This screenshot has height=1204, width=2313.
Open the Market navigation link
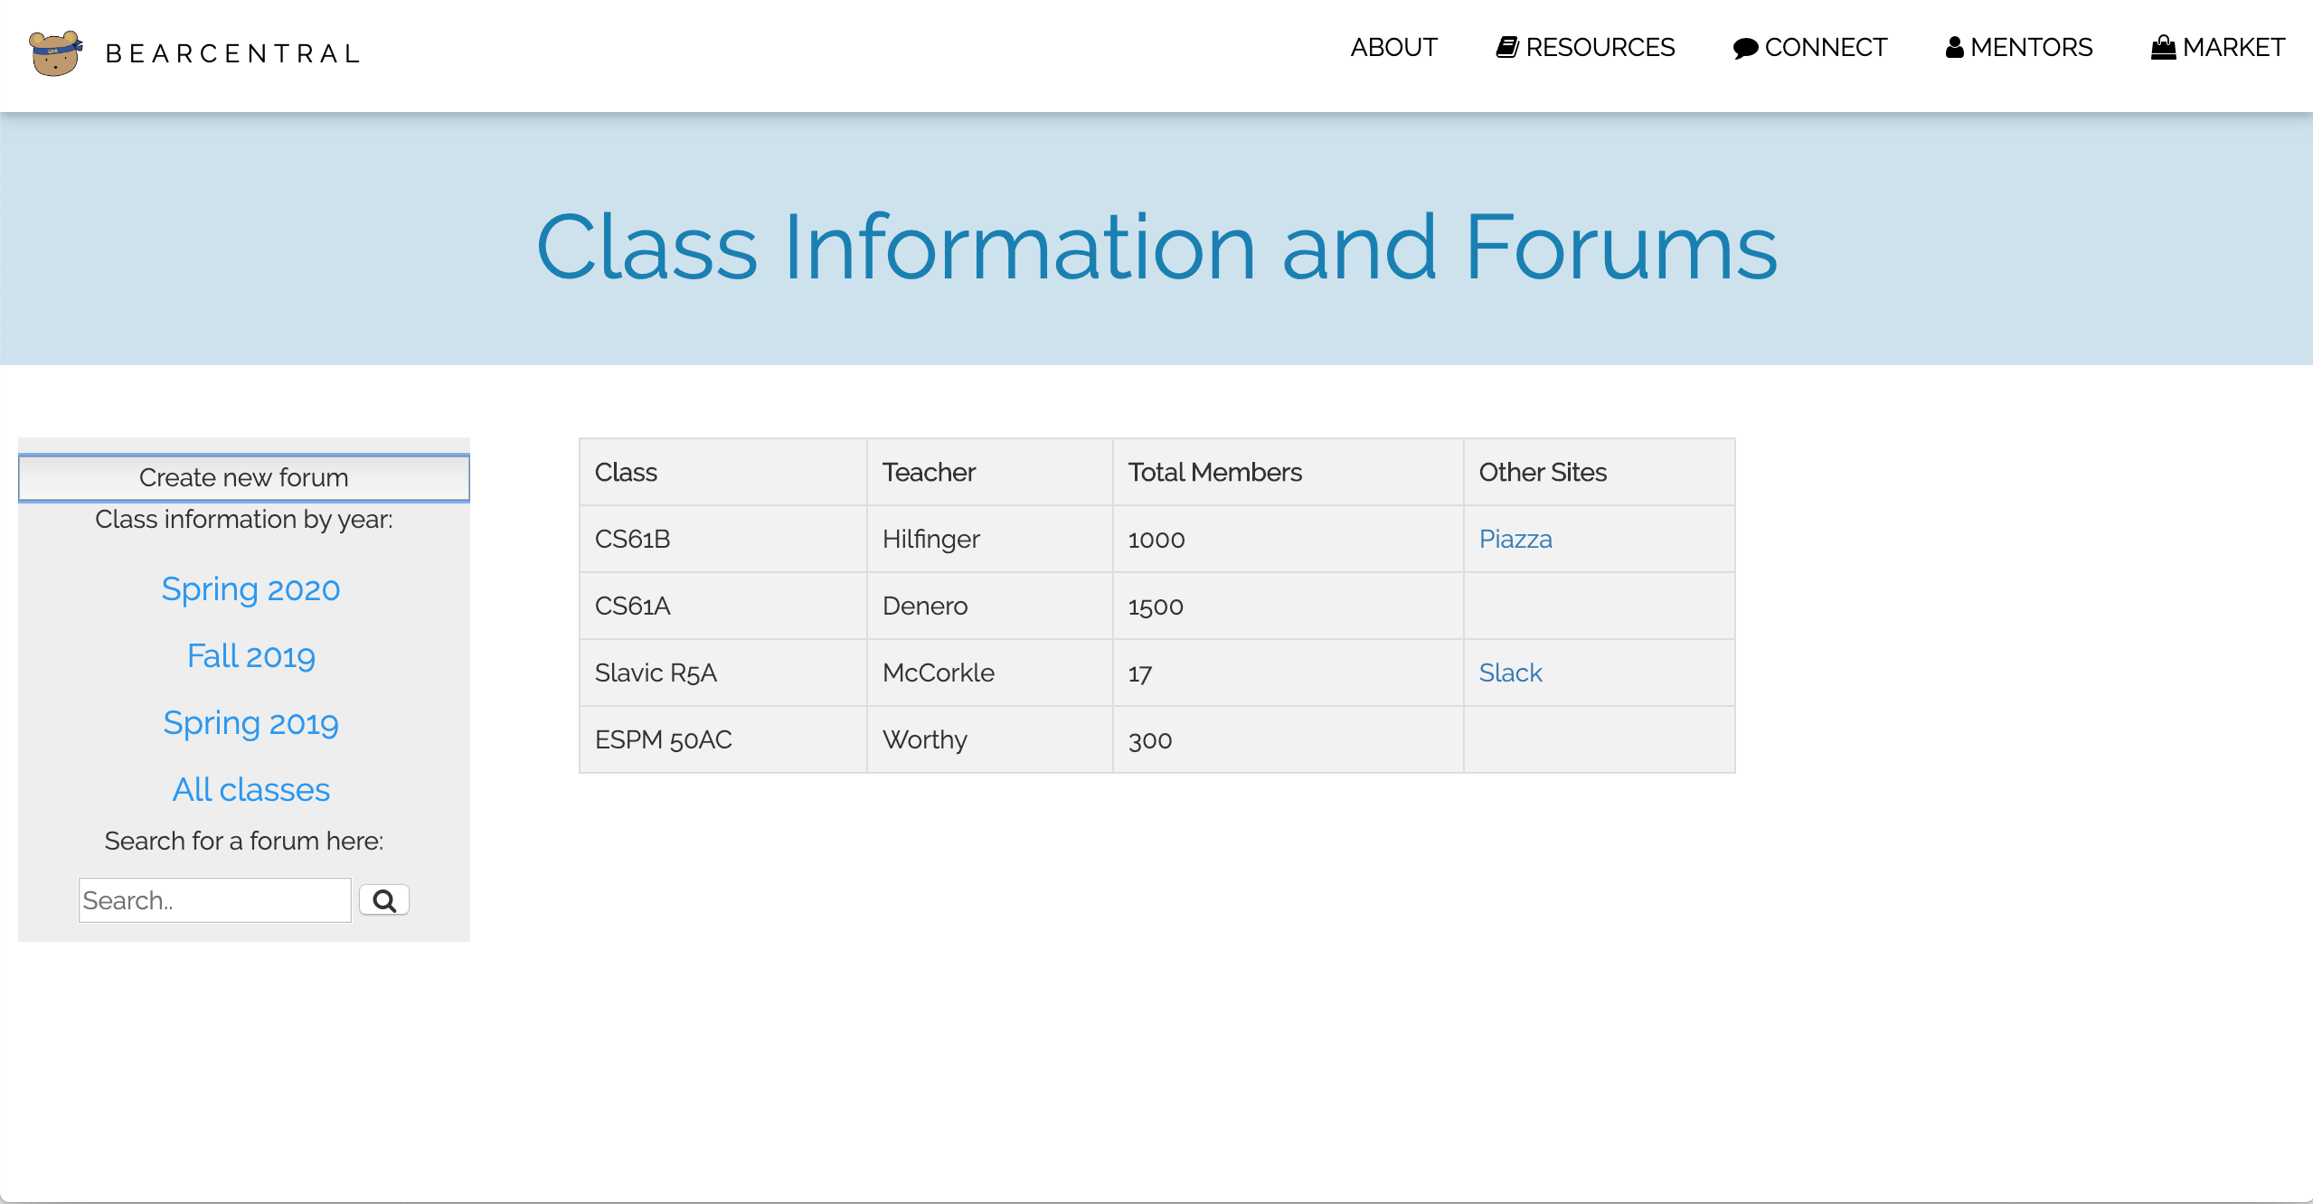(2233, 47)
